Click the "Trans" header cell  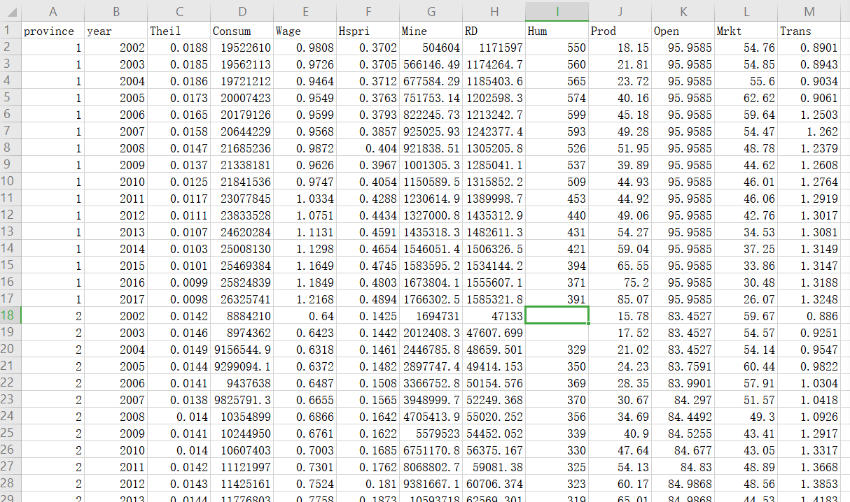pyautogui.click(x=809, y=31)
